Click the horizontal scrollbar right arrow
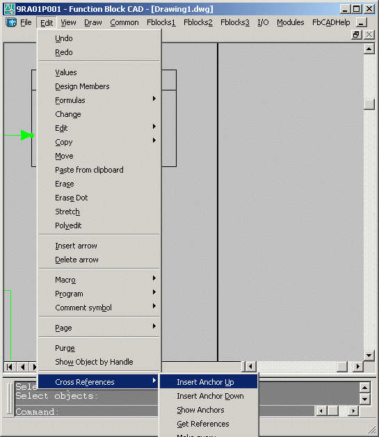Image resolution: width=379 pixels, height=437 pixels. coord(358,367)
